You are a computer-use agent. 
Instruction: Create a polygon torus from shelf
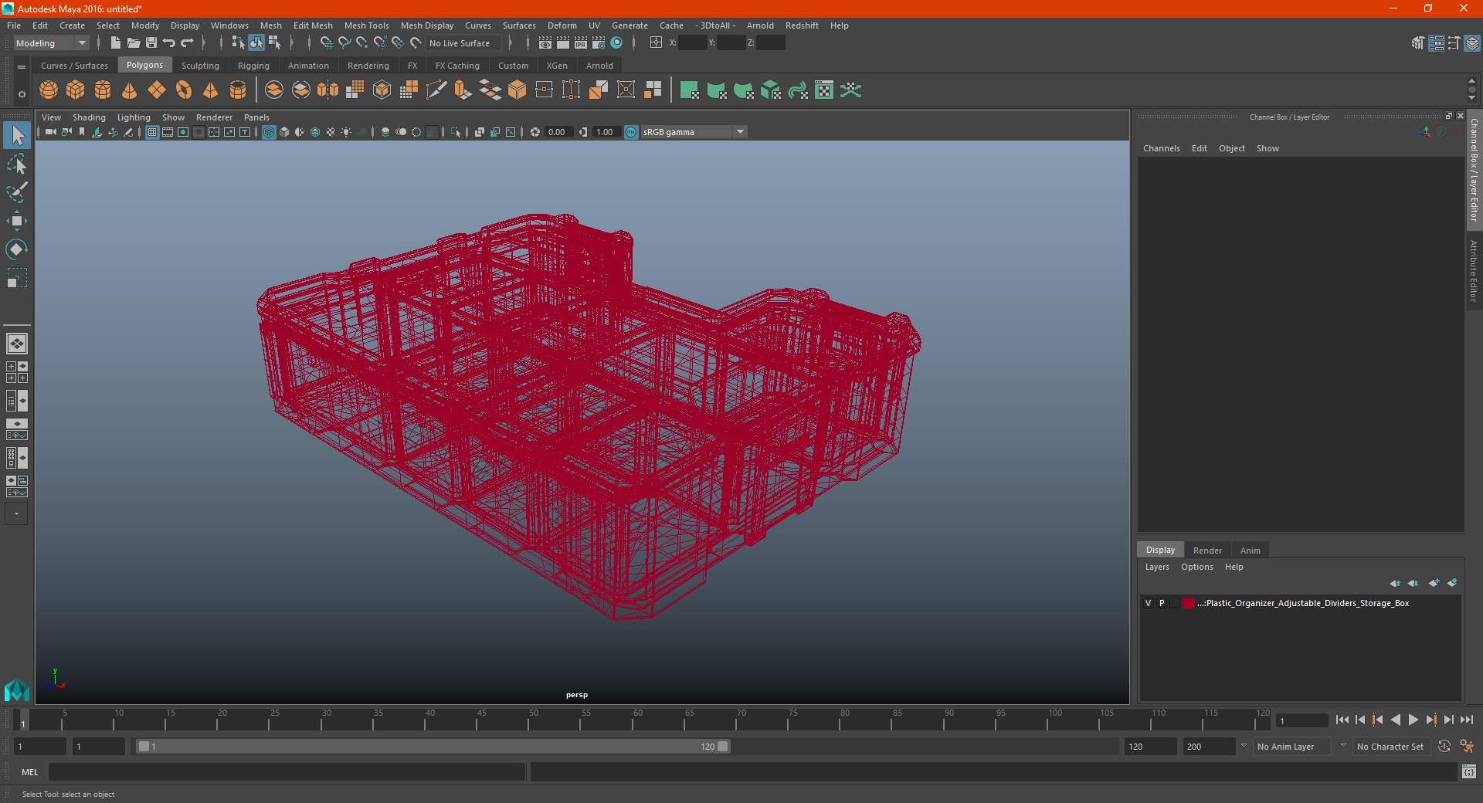[184, 90]
